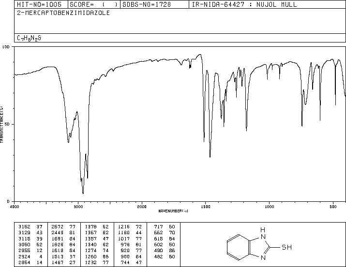
Task: Click the 500 tick label on the x-axis
Action: click(333, 207)
